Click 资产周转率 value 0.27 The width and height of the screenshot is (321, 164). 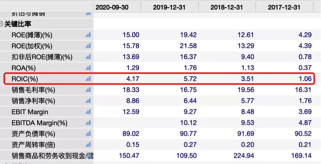(x=190, y=145)
